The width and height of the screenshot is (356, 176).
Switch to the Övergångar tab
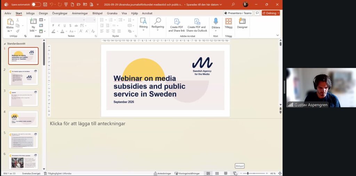click(x=60, y=14)
